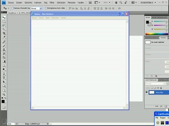Image resolution: width=169 pixels, height=126 pixels.
Task: Open the ESSENTIALS workspace switcher
Action: [x=148, y=2]
